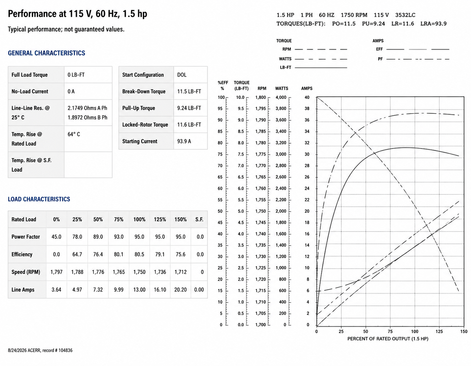Click the AMPS axis column heading
Image resolution: width=471 pixels, height=366 pixels.
(307, 88)
